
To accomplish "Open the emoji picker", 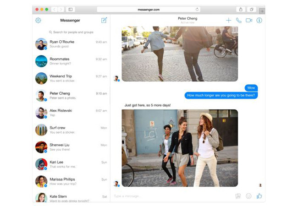I will pyautogui.click(x=248, y=196).
